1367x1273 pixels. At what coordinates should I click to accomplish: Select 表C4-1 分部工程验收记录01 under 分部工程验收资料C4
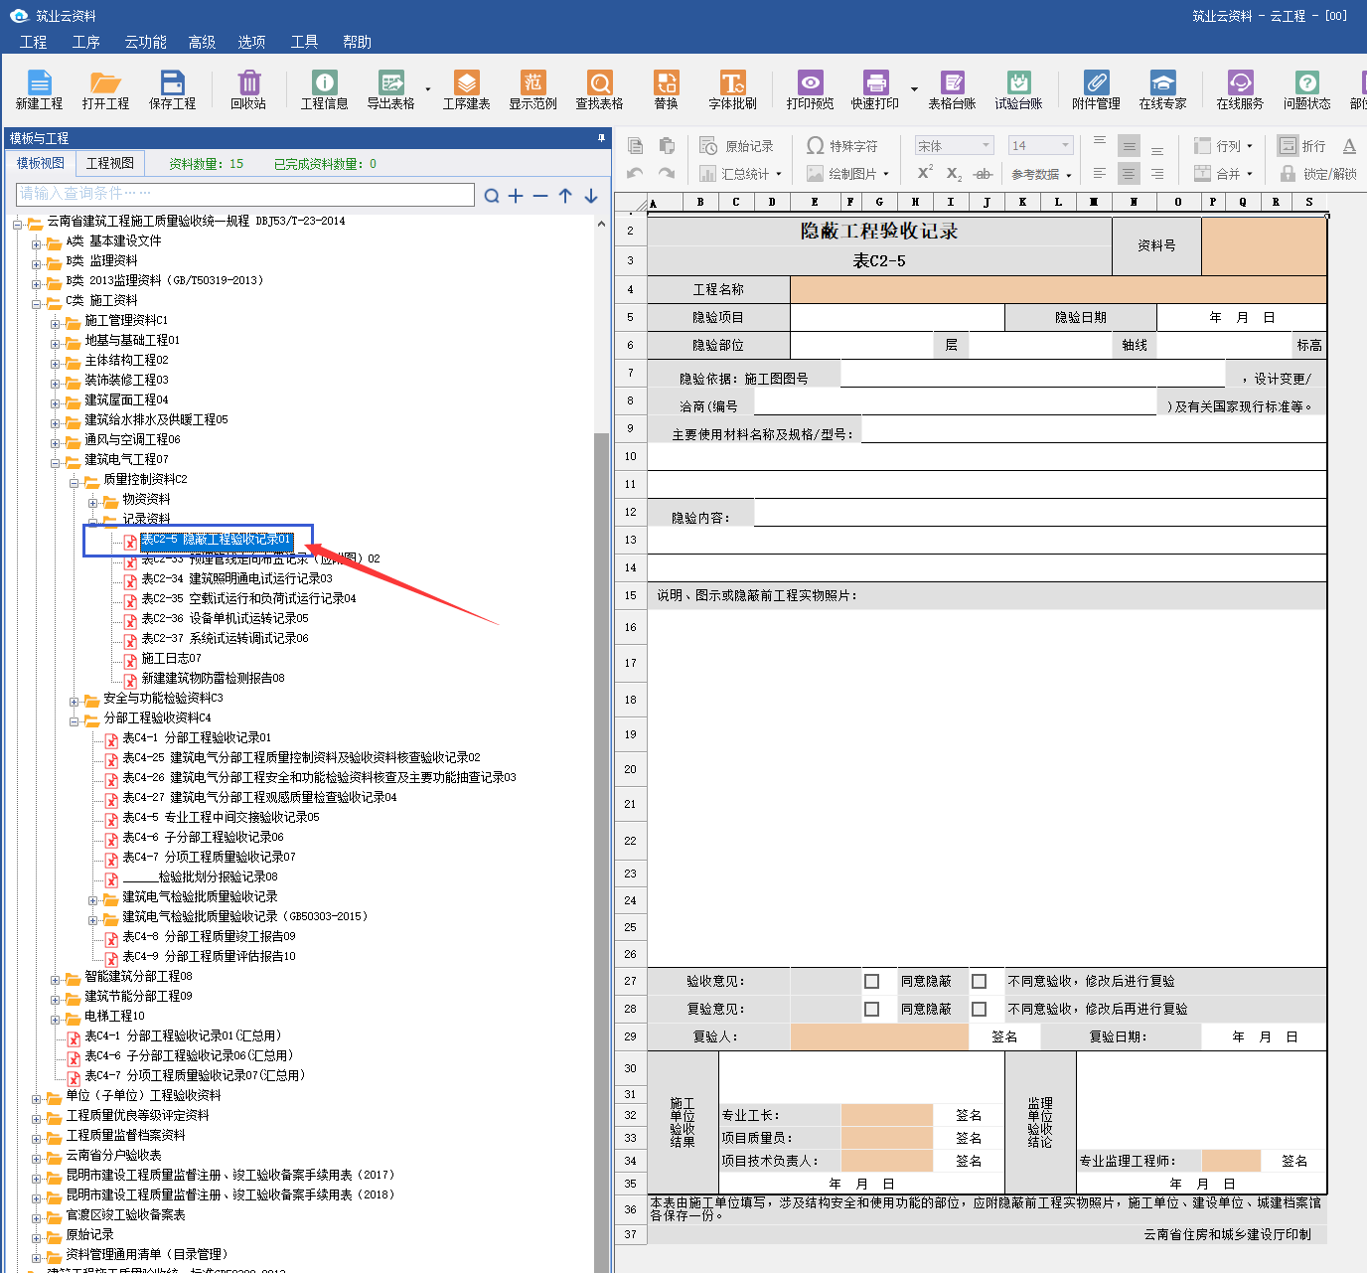pos(197,737)
